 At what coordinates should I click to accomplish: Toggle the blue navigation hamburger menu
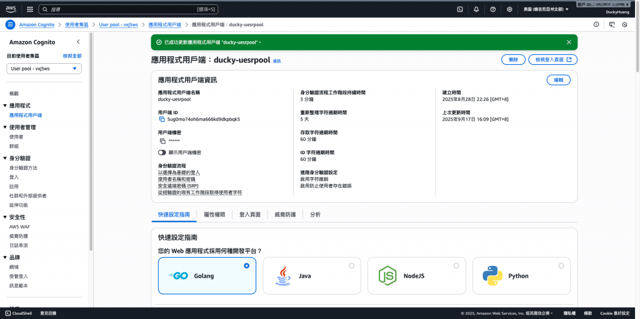coord(10,24)
